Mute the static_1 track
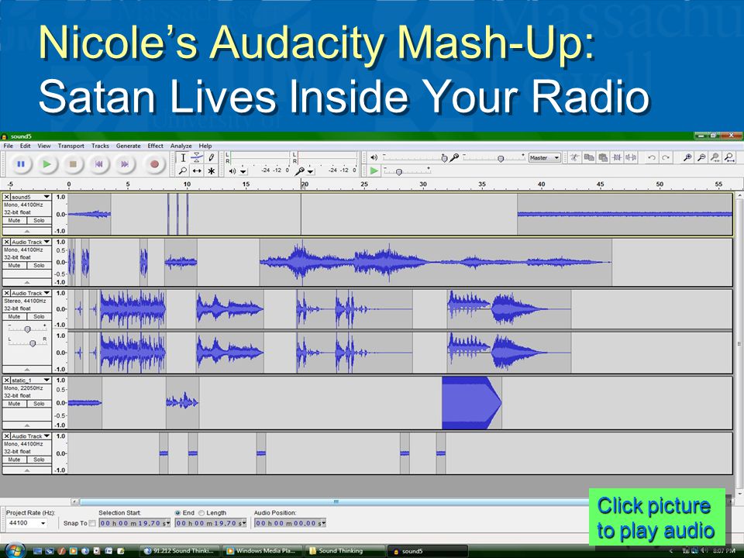744x558 pixels. (x=14, y=404)
